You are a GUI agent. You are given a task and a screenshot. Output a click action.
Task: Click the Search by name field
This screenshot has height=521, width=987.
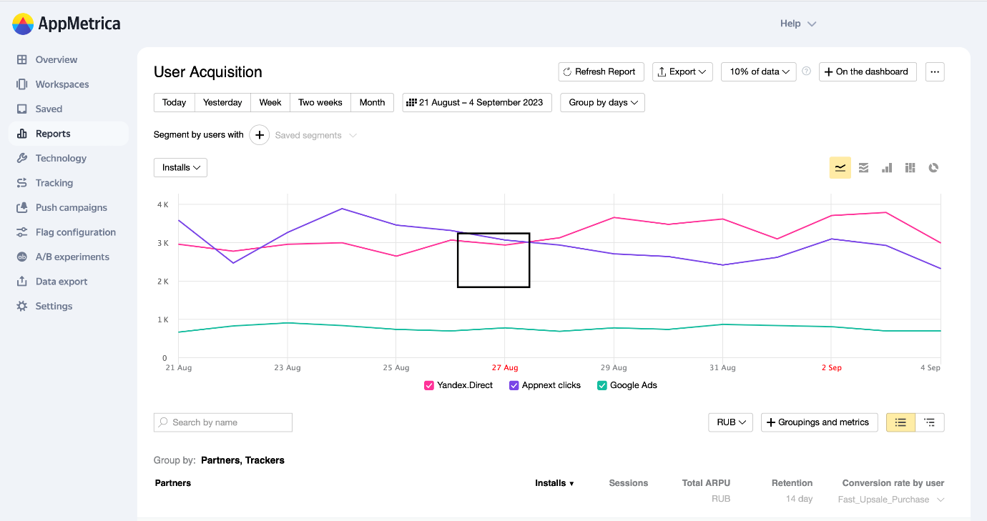click(x=223, y=422)
